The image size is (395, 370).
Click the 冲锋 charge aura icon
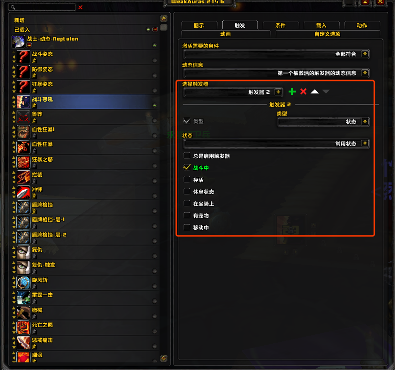pos(23,192)
